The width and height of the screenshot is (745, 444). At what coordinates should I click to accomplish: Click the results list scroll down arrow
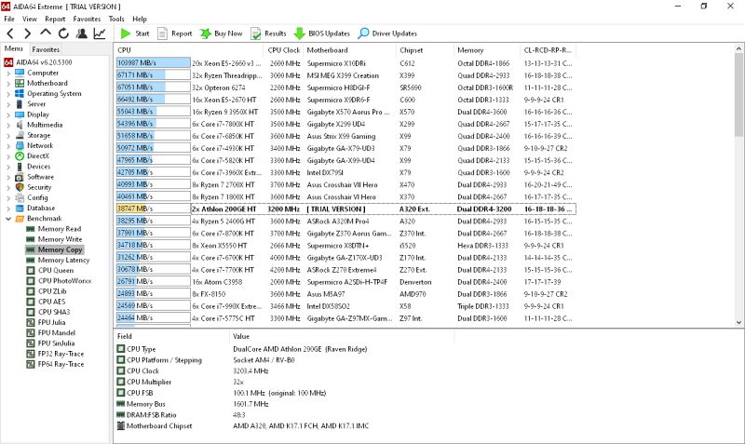(x=738, y=322)
